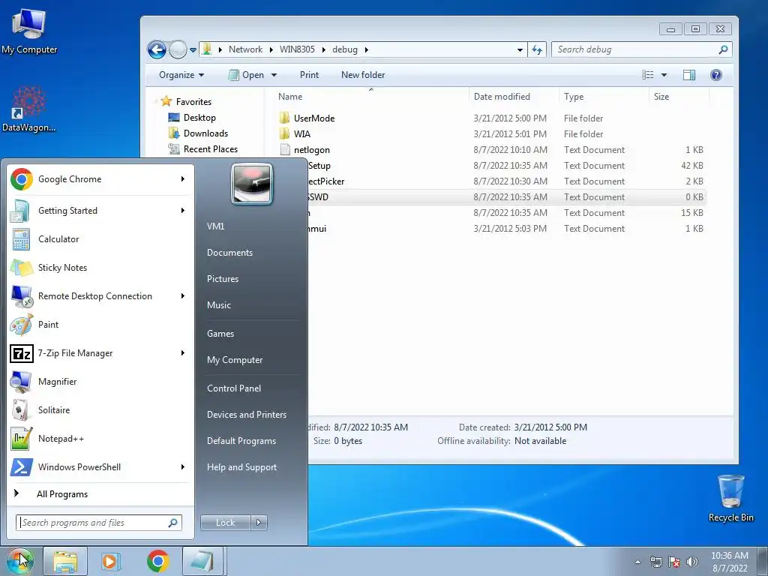Open Action Center flag tray icon
768x576 pixels.
pyautogui.click(x=674, y=562)
